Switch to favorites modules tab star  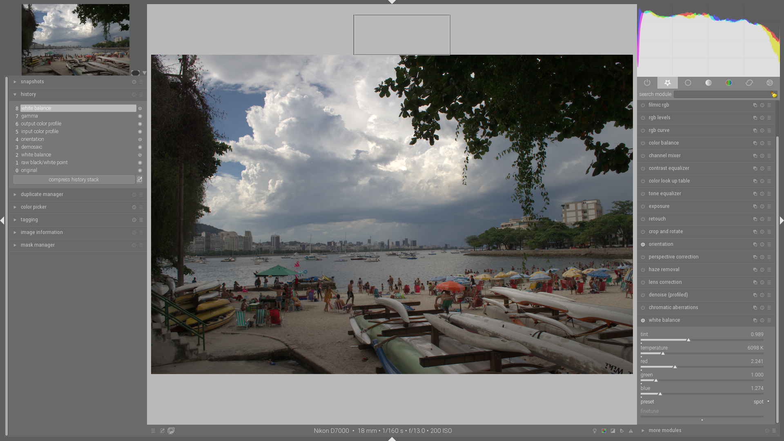click(x=668, y=83)
